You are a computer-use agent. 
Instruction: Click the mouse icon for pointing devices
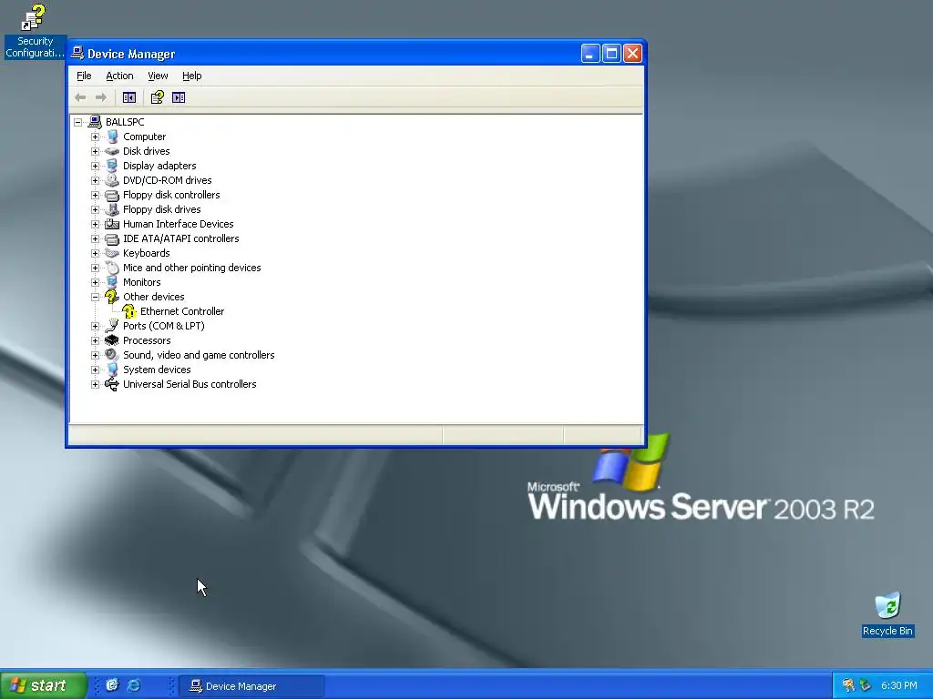(112, 268)
